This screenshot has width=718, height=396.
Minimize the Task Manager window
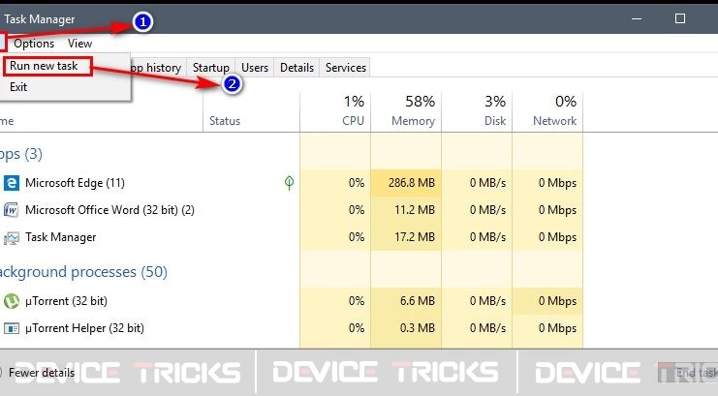[637, 18]
